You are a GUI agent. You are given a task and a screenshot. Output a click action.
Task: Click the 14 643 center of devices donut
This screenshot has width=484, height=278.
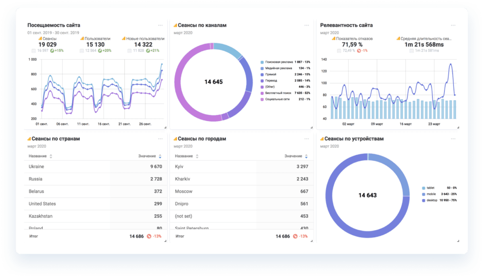click(367, 195)
